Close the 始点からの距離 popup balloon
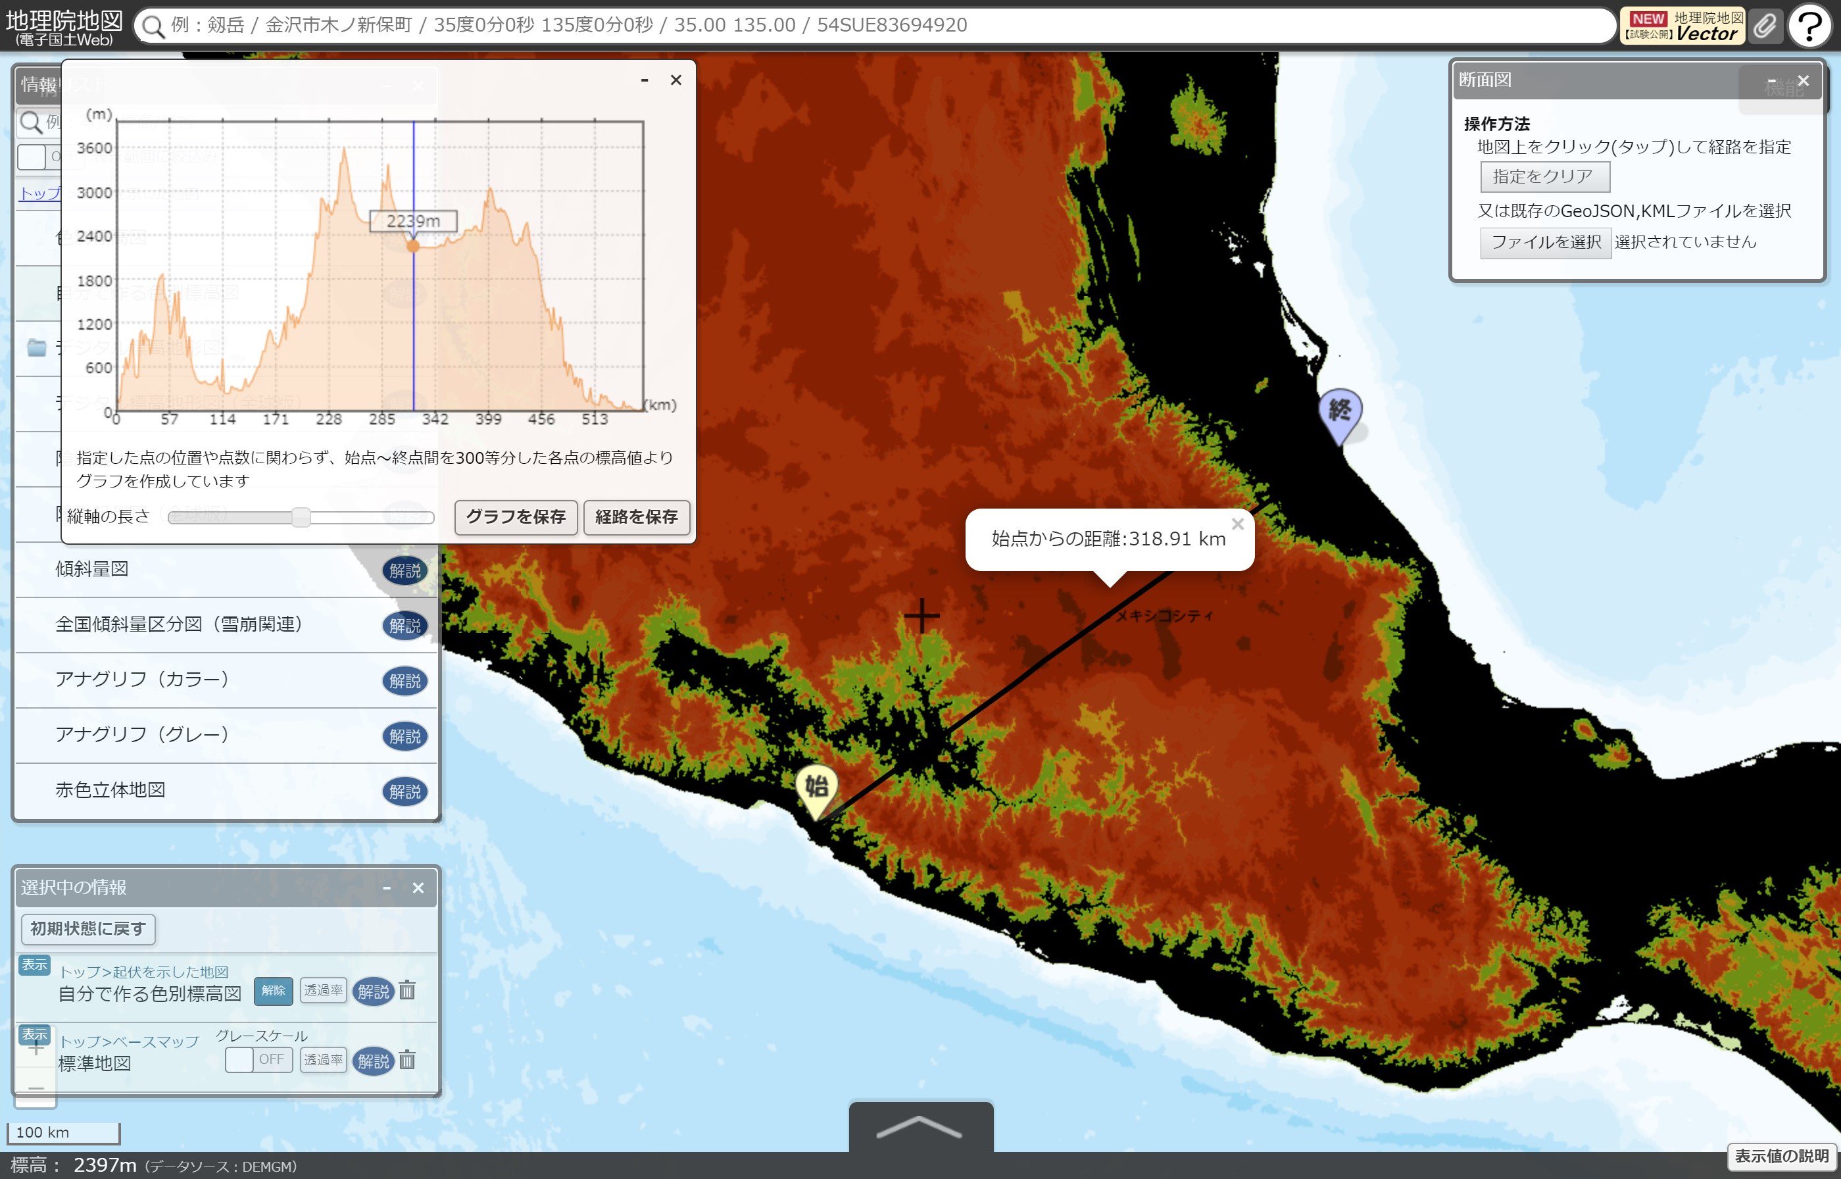Image resolution: width=1841 pixels, height=1179 pixels. (x=1237, y=524)
